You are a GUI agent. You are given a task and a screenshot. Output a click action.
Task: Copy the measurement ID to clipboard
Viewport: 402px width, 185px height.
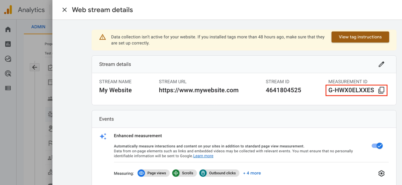point(381,90)
